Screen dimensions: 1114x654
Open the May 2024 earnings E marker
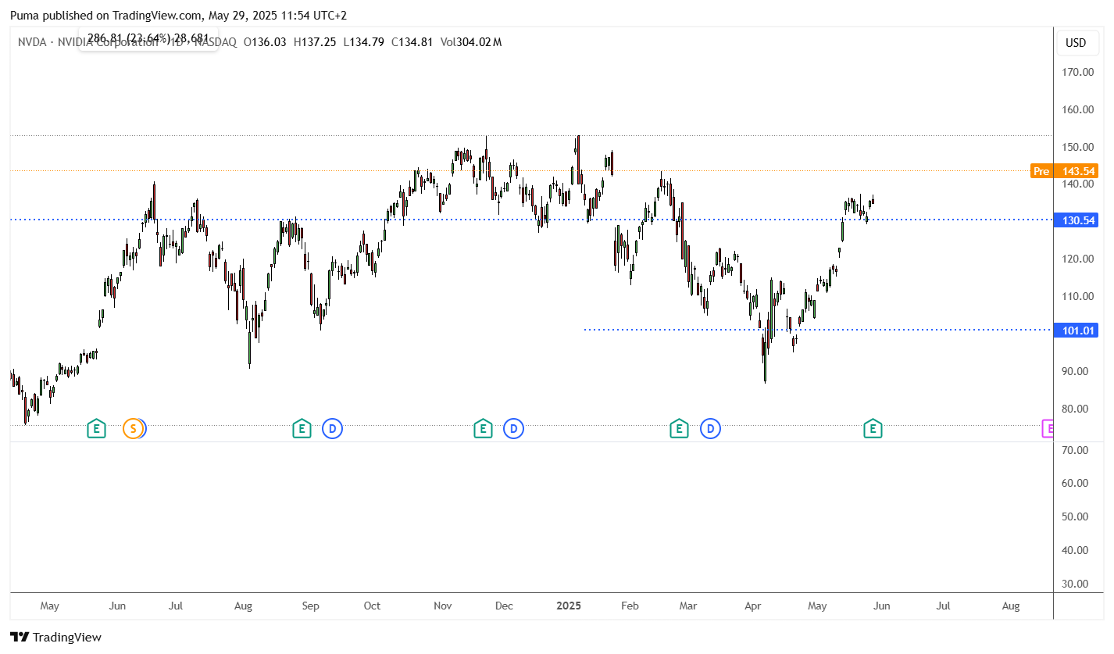pyautogui.click(x=95, y=428)
